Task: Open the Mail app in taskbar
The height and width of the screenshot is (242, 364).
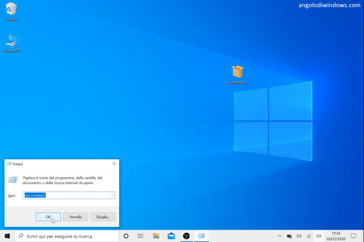Action: click(x=171, y=236)
